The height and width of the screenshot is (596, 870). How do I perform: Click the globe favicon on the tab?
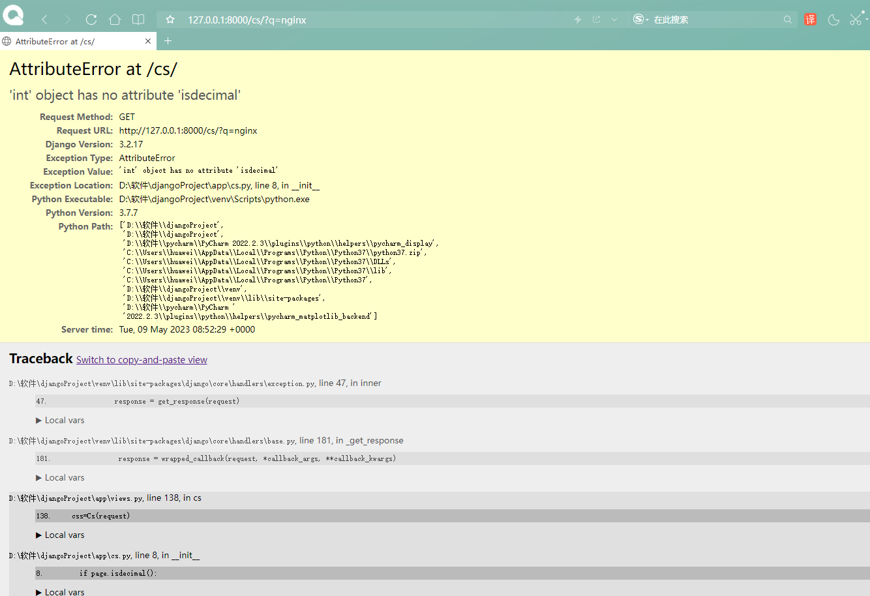coord(7,41)
